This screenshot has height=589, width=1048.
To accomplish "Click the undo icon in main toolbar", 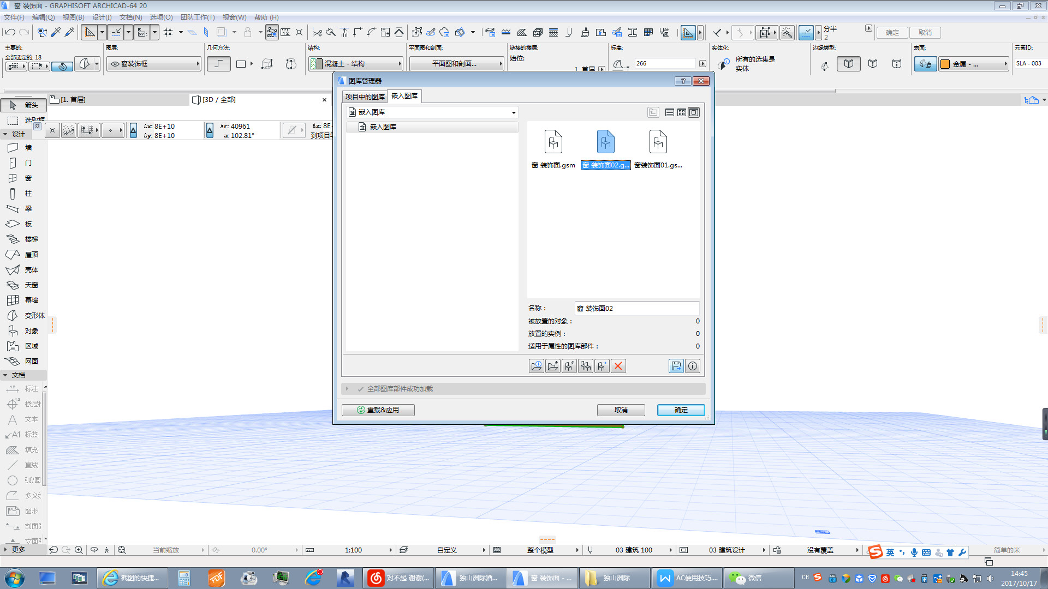I will click(x=10, y=33).
